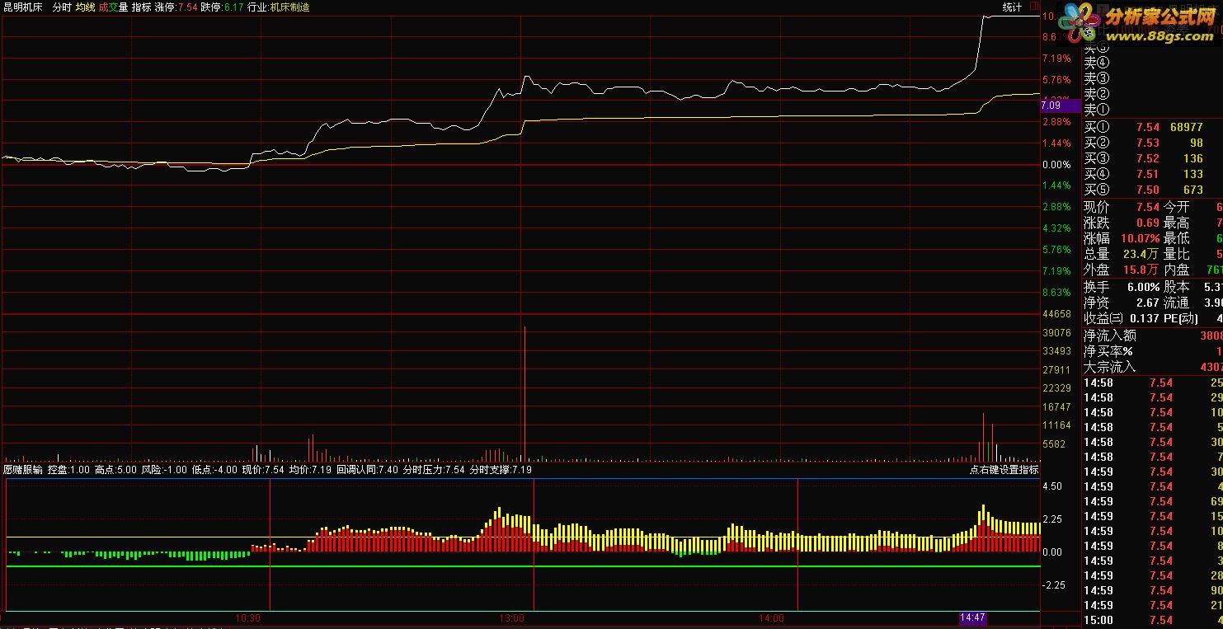This screenshot has width=1223, height=629.
Task: Click the small red window icon beside 统计
Action: tap(1034, 7)
